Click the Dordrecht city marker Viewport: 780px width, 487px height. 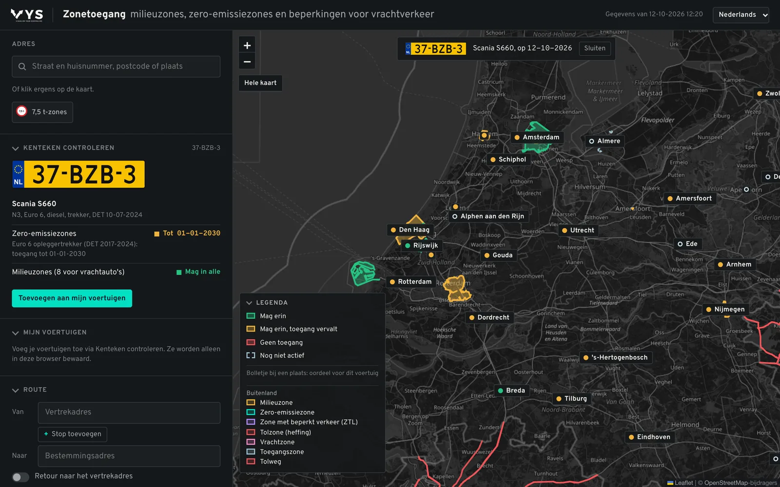click(x=489, y=318)
